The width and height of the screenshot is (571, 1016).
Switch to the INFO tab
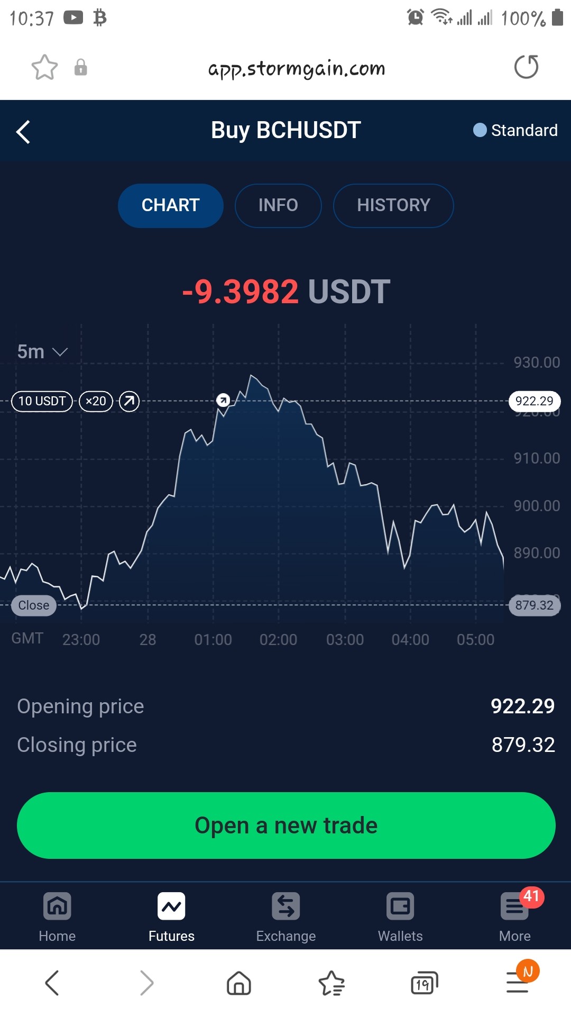(x=278, y=205)
